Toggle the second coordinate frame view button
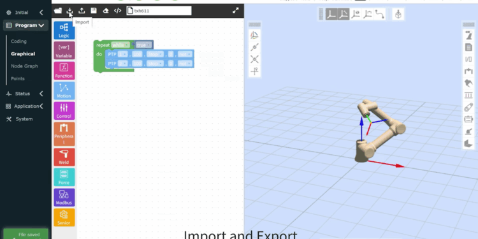 point(344,14)
